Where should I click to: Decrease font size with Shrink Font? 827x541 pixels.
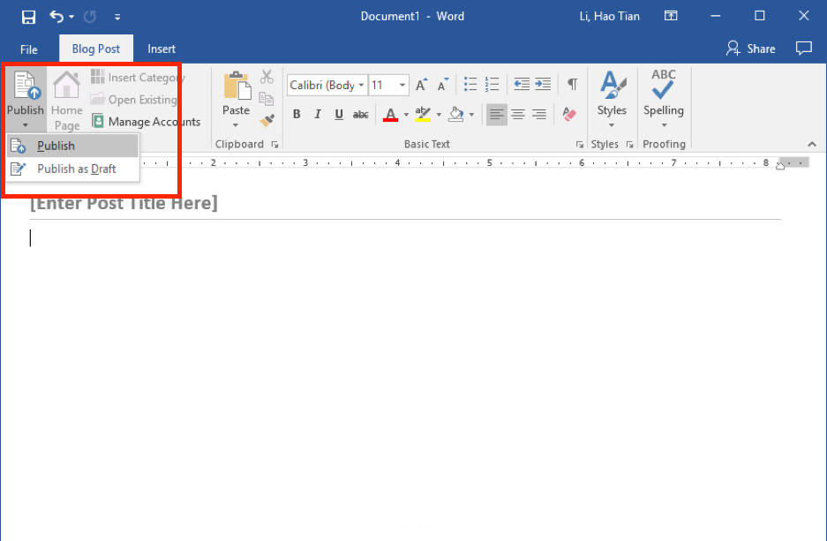[442, 85]
